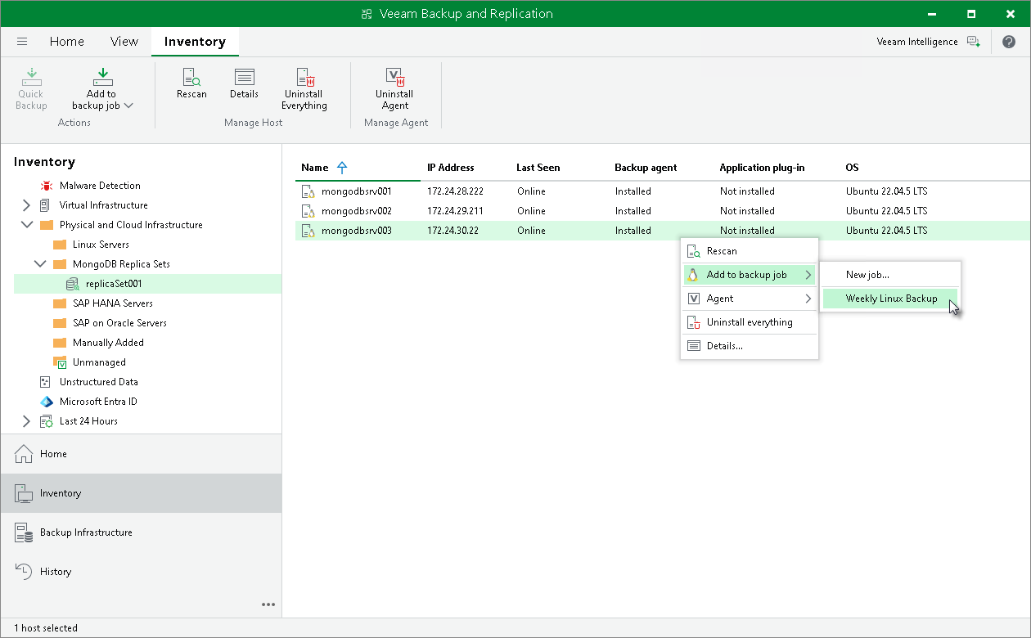The height and width of the screenshot is (638, 1031).
Task: Select Unstructured Data in the tree
Action: (x=98, y=382)
